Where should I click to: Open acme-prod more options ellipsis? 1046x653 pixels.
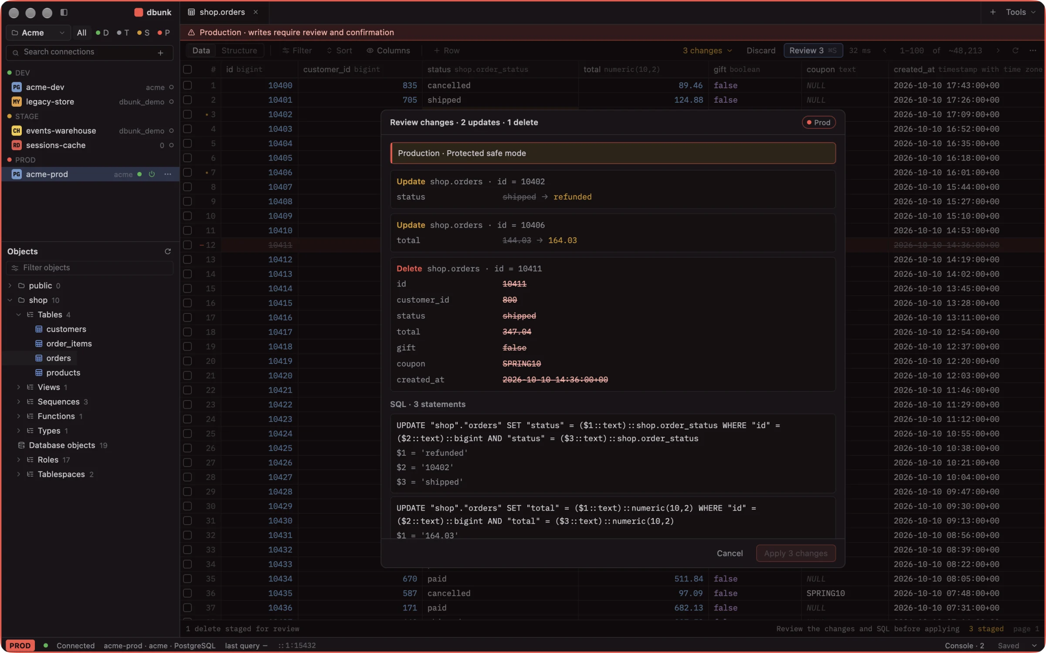[x=168, y=174]
